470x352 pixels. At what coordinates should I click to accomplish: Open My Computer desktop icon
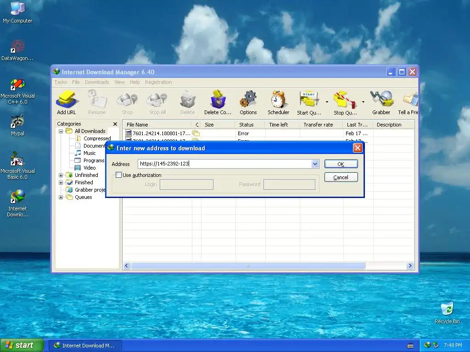click(x=17, y=9)
